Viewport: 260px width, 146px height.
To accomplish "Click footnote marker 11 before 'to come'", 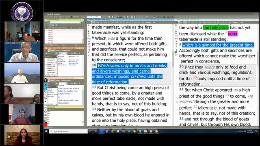I will tap(227, 95).
